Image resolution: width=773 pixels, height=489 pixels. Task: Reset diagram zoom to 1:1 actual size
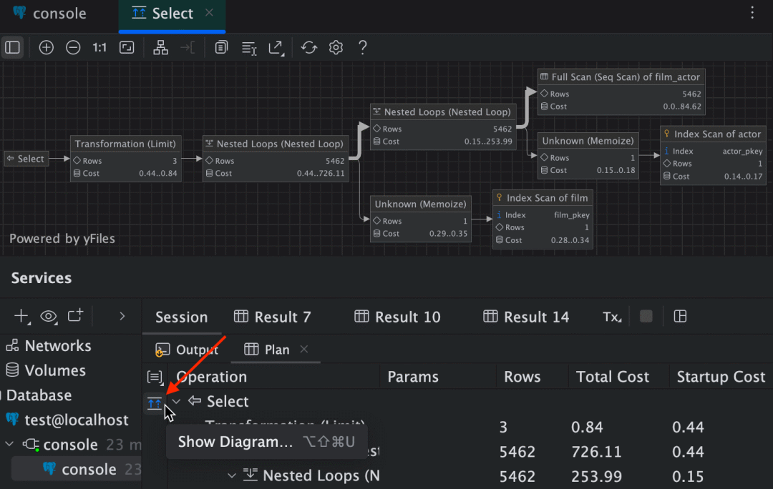99,47
